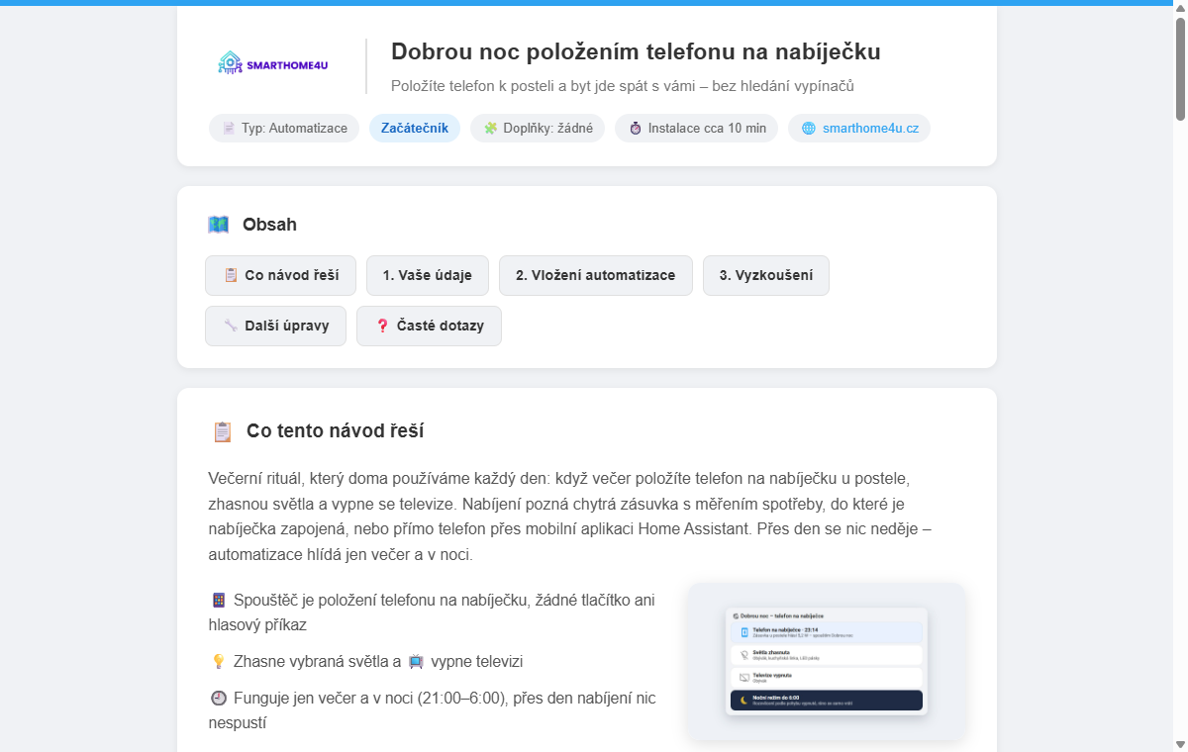The image size is (1188, 752).
Task: Click the map icon beside Obsah
Action: click(x=218, y=225)
